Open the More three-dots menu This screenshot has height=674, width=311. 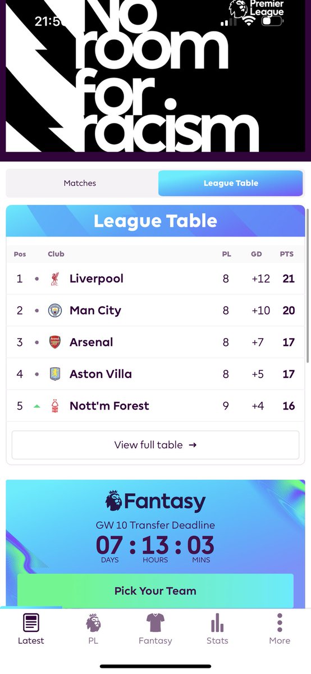[280, 623]
